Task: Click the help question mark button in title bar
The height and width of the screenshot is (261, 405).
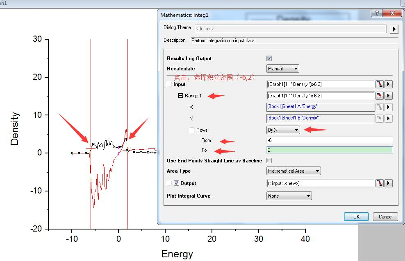Action: [x=376, y=13]
